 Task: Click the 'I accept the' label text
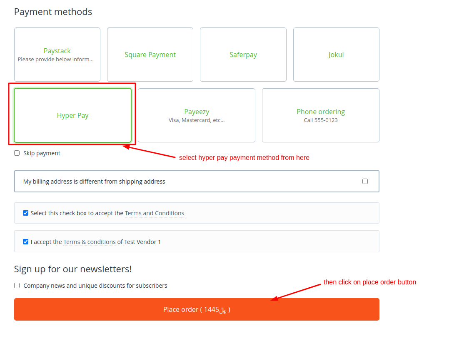[46, 242]
